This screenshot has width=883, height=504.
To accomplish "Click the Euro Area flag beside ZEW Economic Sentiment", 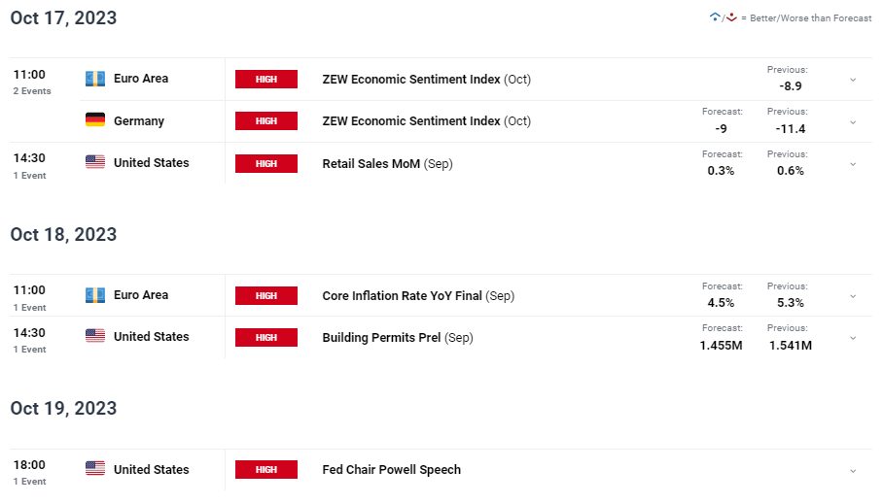I will coord(95,79).
